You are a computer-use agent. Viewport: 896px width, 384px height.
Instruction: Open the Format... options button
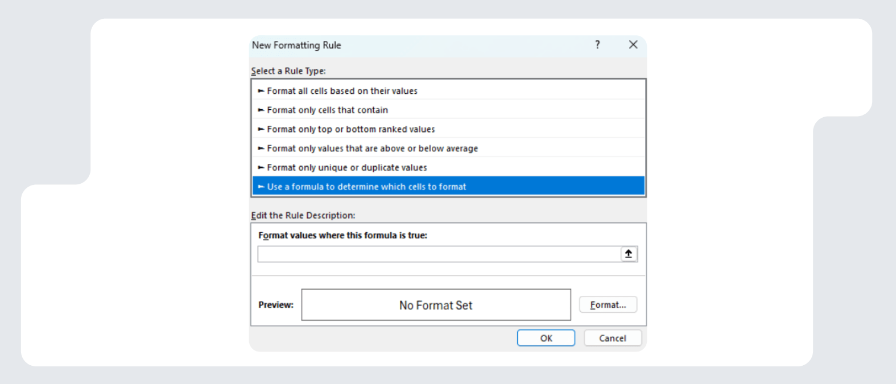tap(608, 305)
